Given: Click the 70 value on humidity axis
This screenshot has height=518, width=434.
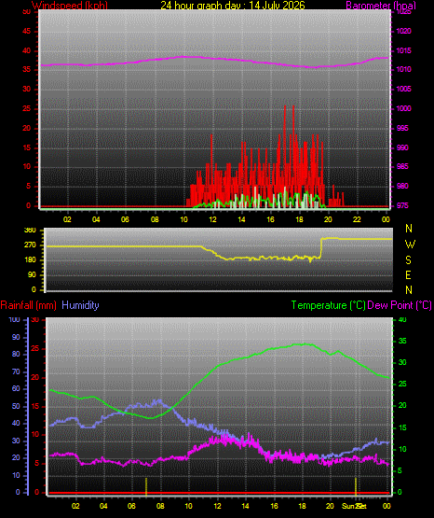Looking at the screenshot, I should pyautogui.click(x=16, y=372).
